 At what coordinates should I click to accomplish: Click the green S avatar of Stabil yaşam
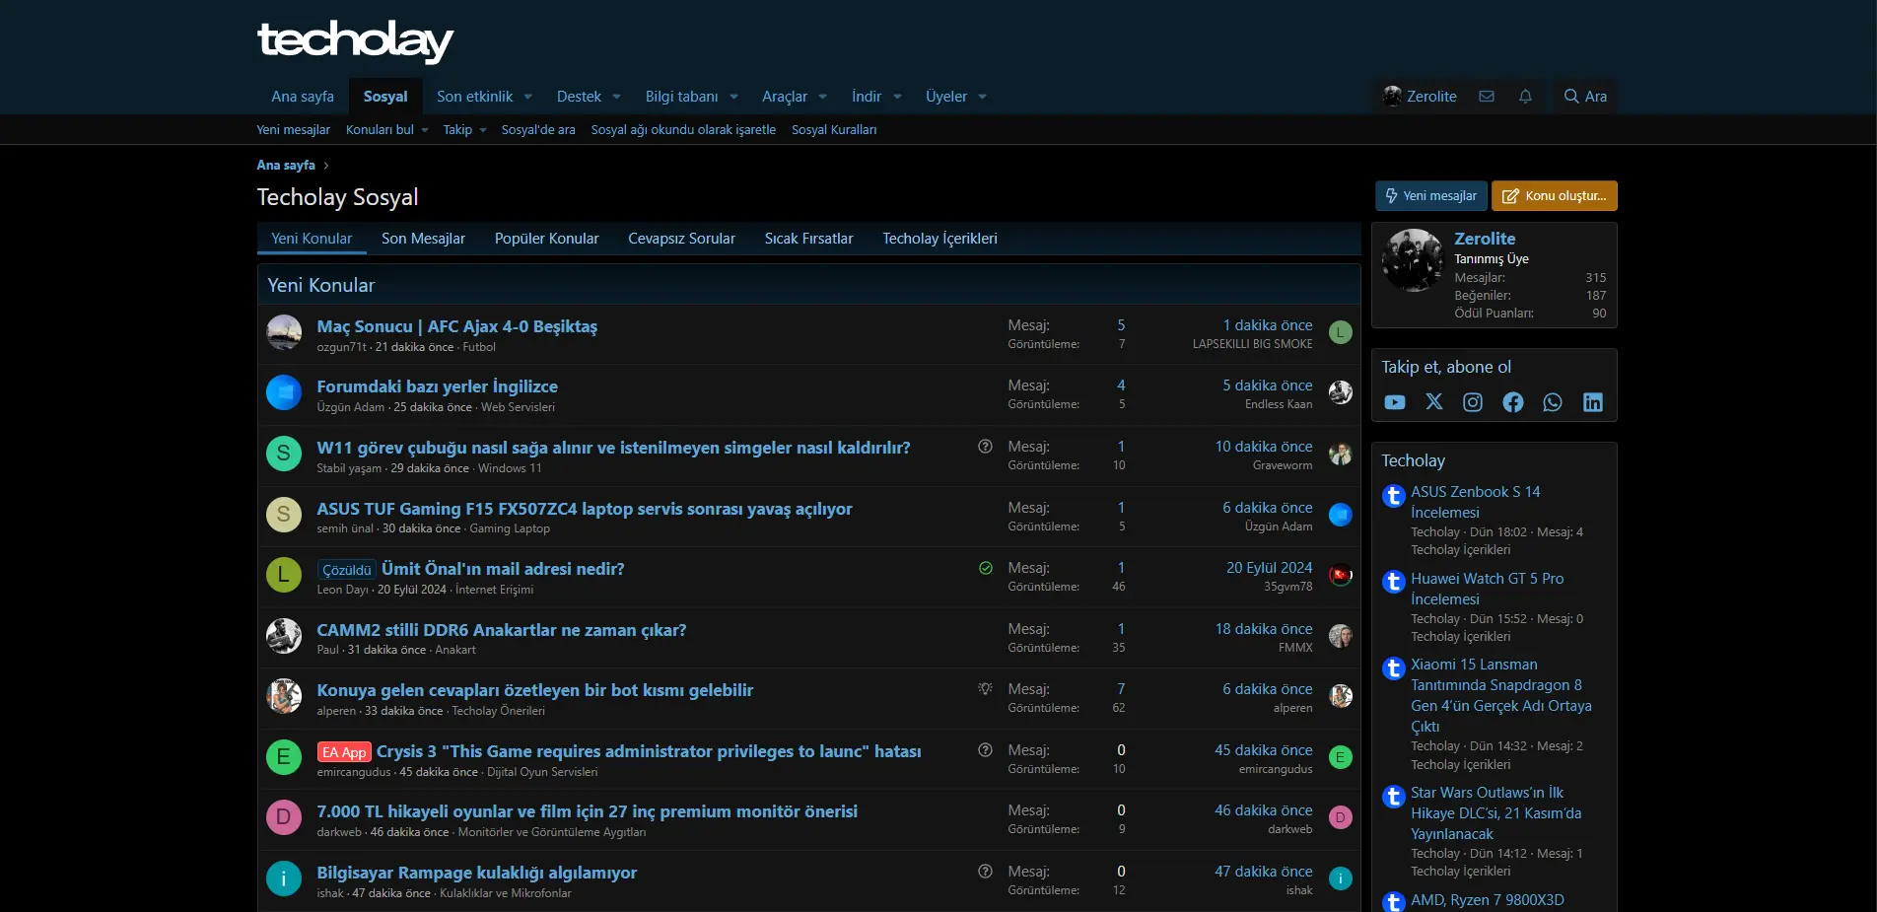284,454
